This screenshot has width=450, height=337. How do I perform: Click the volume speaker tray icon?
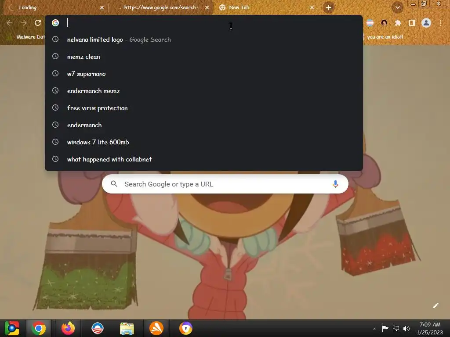[x=406, y=328]
